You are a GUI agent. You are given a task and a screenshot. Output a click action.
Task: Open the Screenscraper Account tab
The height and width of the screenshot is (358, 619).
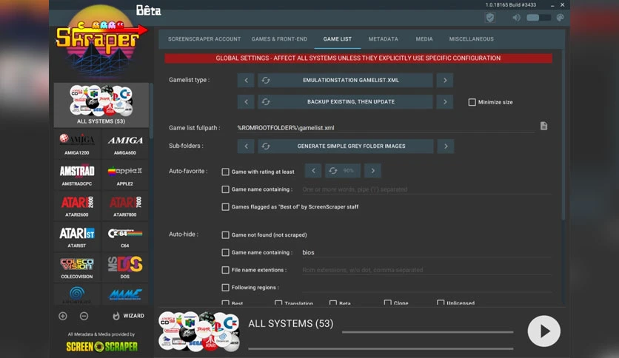[204, 39]
